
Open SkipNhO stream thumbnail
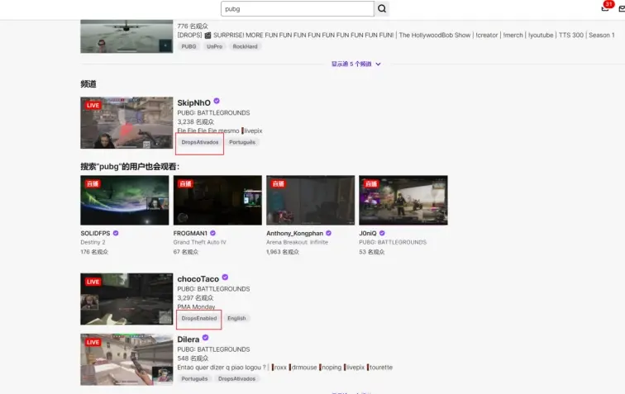(x=126, y=123)
